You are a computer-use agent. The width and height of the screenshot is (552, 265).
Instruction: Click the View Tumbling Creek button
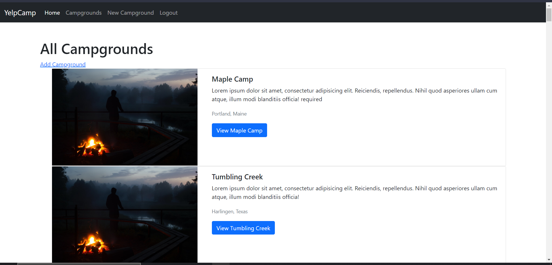243,228
